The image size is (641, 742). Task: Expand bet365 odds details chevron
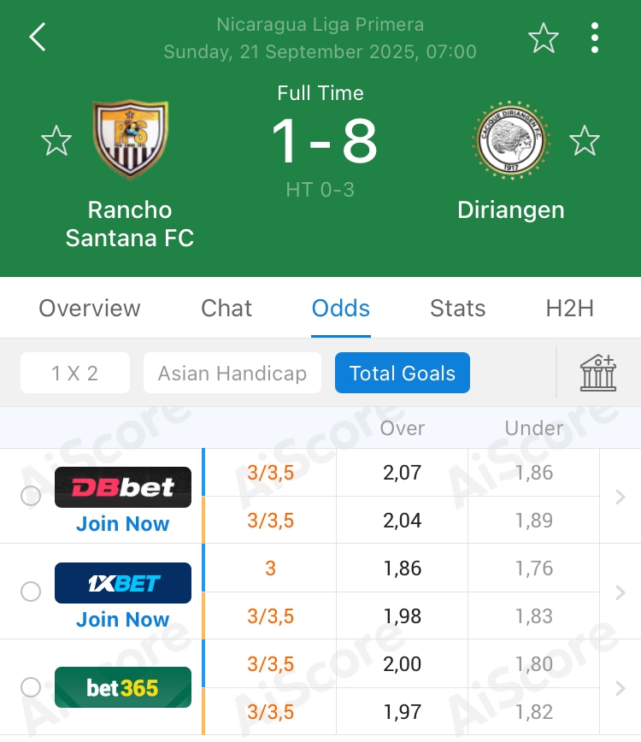[620, 688]
